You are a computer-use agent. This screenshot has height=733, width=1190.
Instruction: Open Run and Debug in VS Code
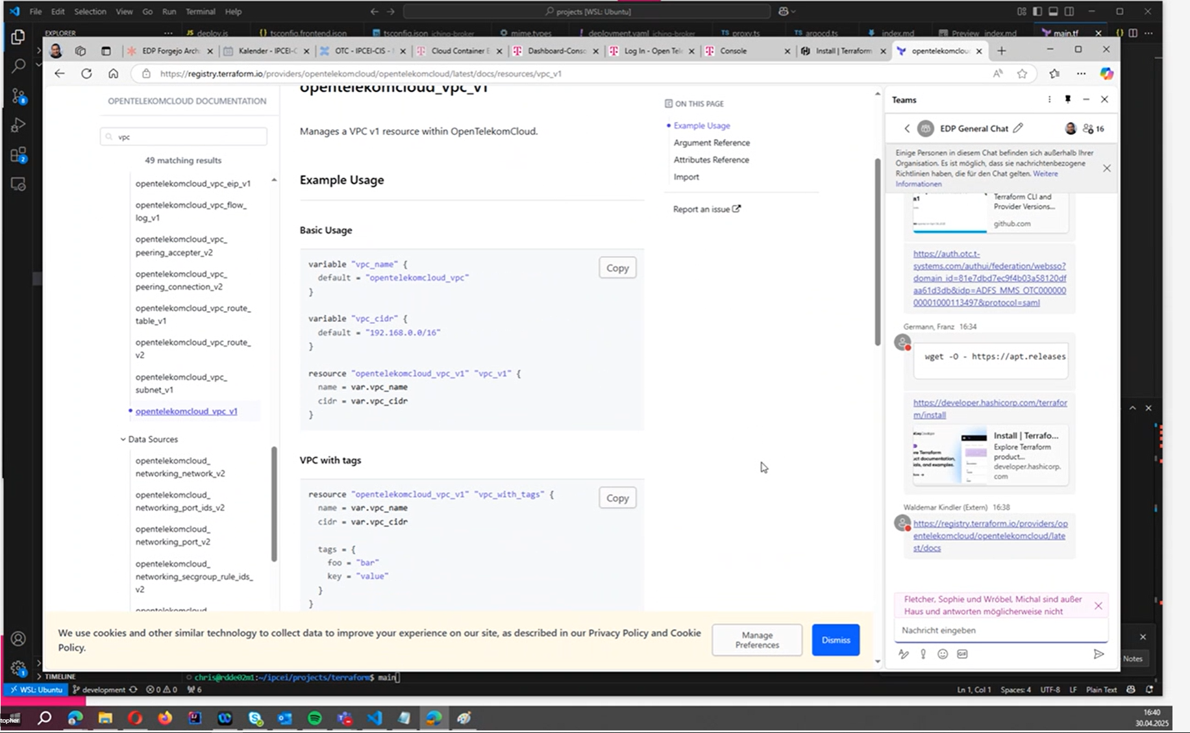coord(18,125)
